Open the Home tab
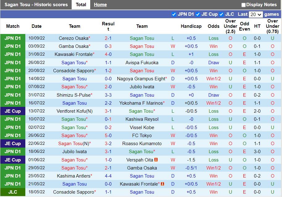Viewport: 282px width, 197px height. 100,5
